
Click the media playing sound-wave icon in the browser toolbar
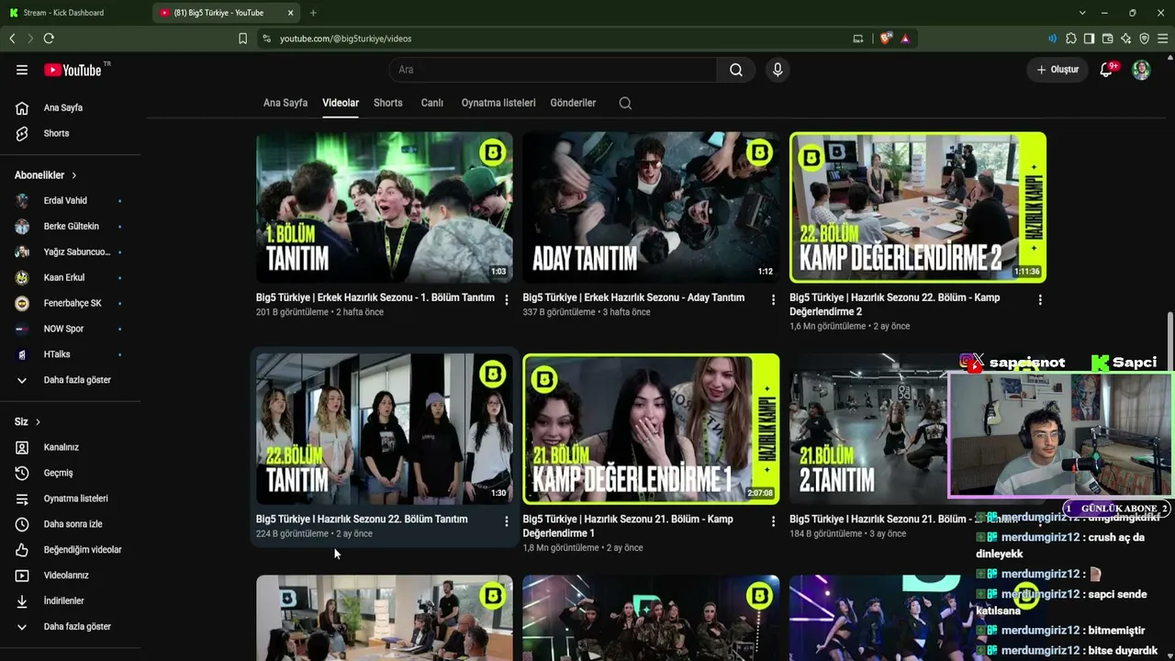pyautogui.click(x=1052, y=39)
